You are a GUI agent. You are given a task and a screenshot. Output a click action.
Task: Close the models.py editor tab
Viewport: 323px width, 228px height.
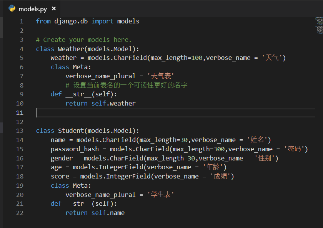tap(54, 8)
